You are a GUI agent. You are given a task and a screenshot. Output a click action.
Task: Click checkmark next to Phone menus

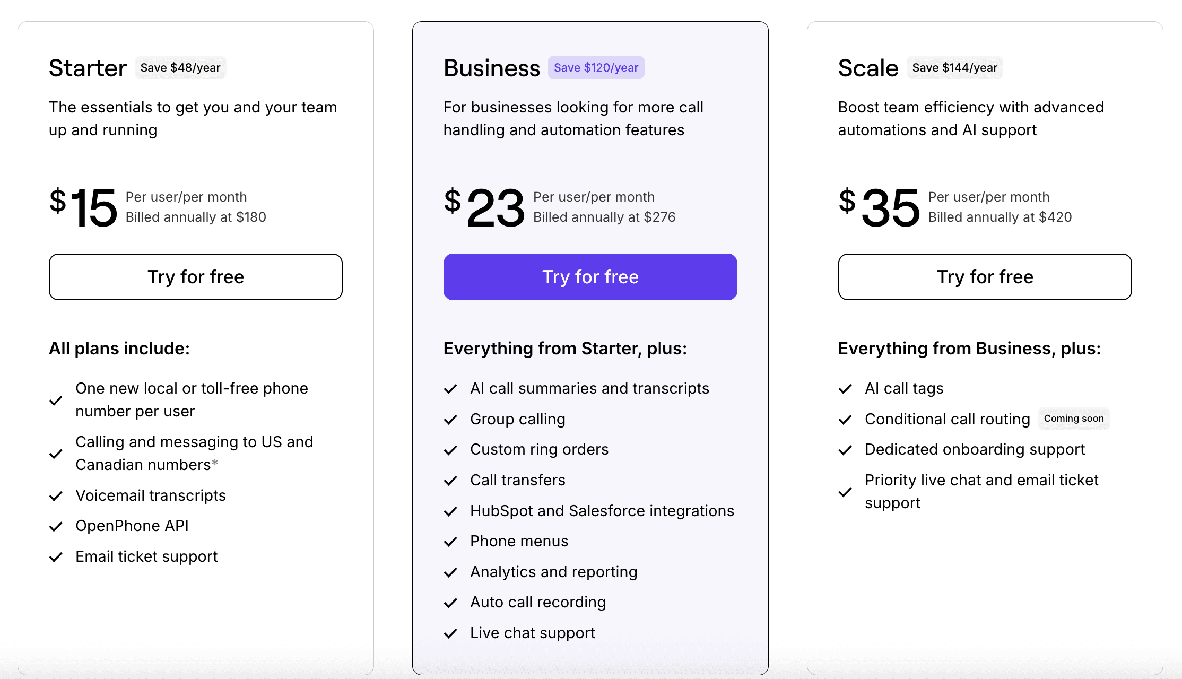click(450, 542)
